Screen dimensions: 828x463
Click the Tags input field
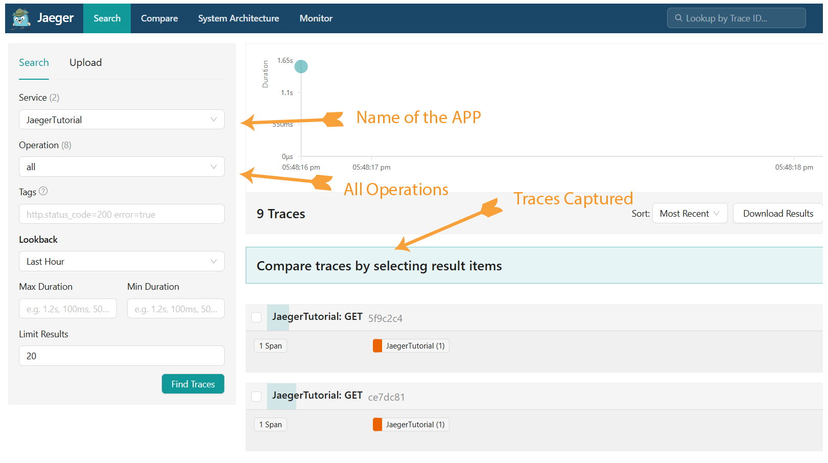click(122, 214)
